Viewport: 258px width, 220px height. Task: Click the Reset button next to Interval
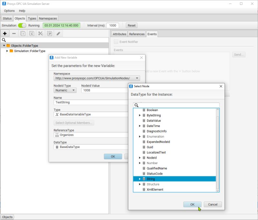coord(131,25)
